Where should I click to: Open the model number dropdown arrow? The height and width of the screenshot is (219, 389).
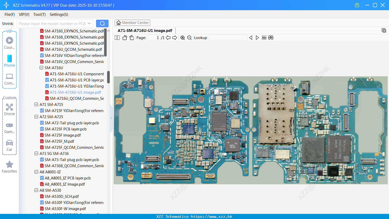89,23
